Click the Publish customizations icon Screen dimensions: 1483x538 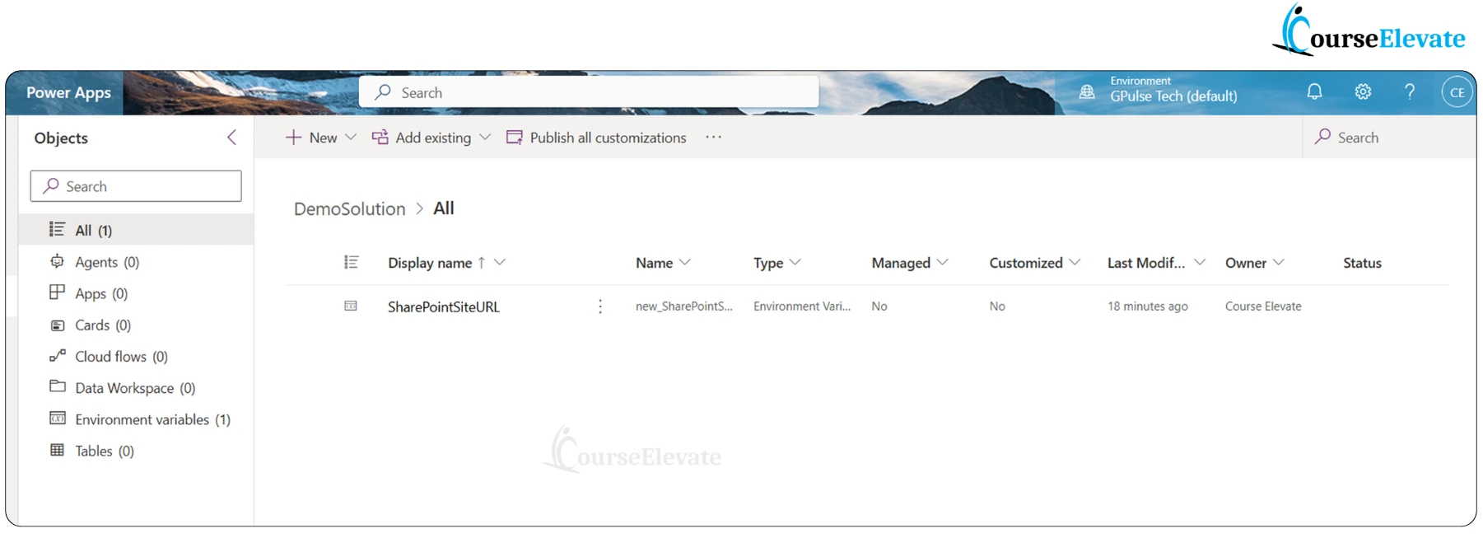514,138
